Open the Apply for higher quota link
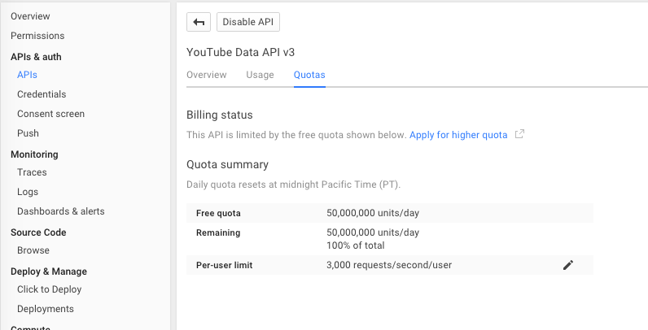Image resolution: width=648 pixels, height=330 pixels. click(458, 135)
